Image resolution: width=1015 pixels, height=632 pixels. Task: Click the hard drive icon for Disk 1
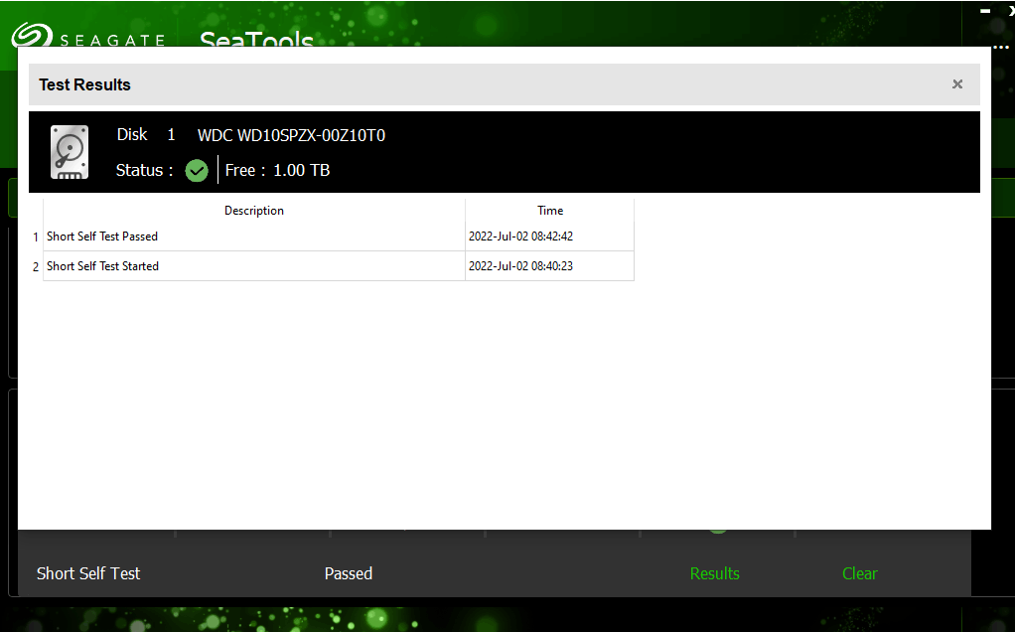tap(70, 152)
